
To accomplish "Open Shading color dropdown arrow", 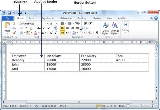I will tap(77, 33).
